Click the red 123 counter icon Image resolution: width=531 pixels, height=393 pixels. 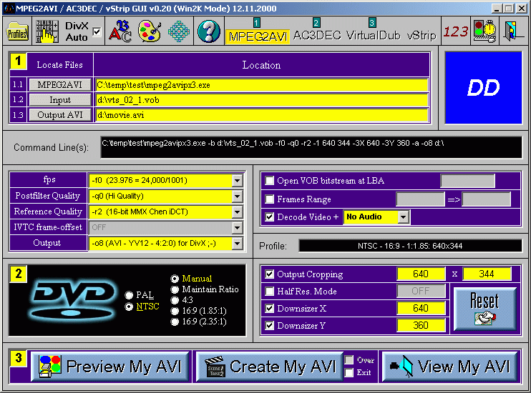455,32
